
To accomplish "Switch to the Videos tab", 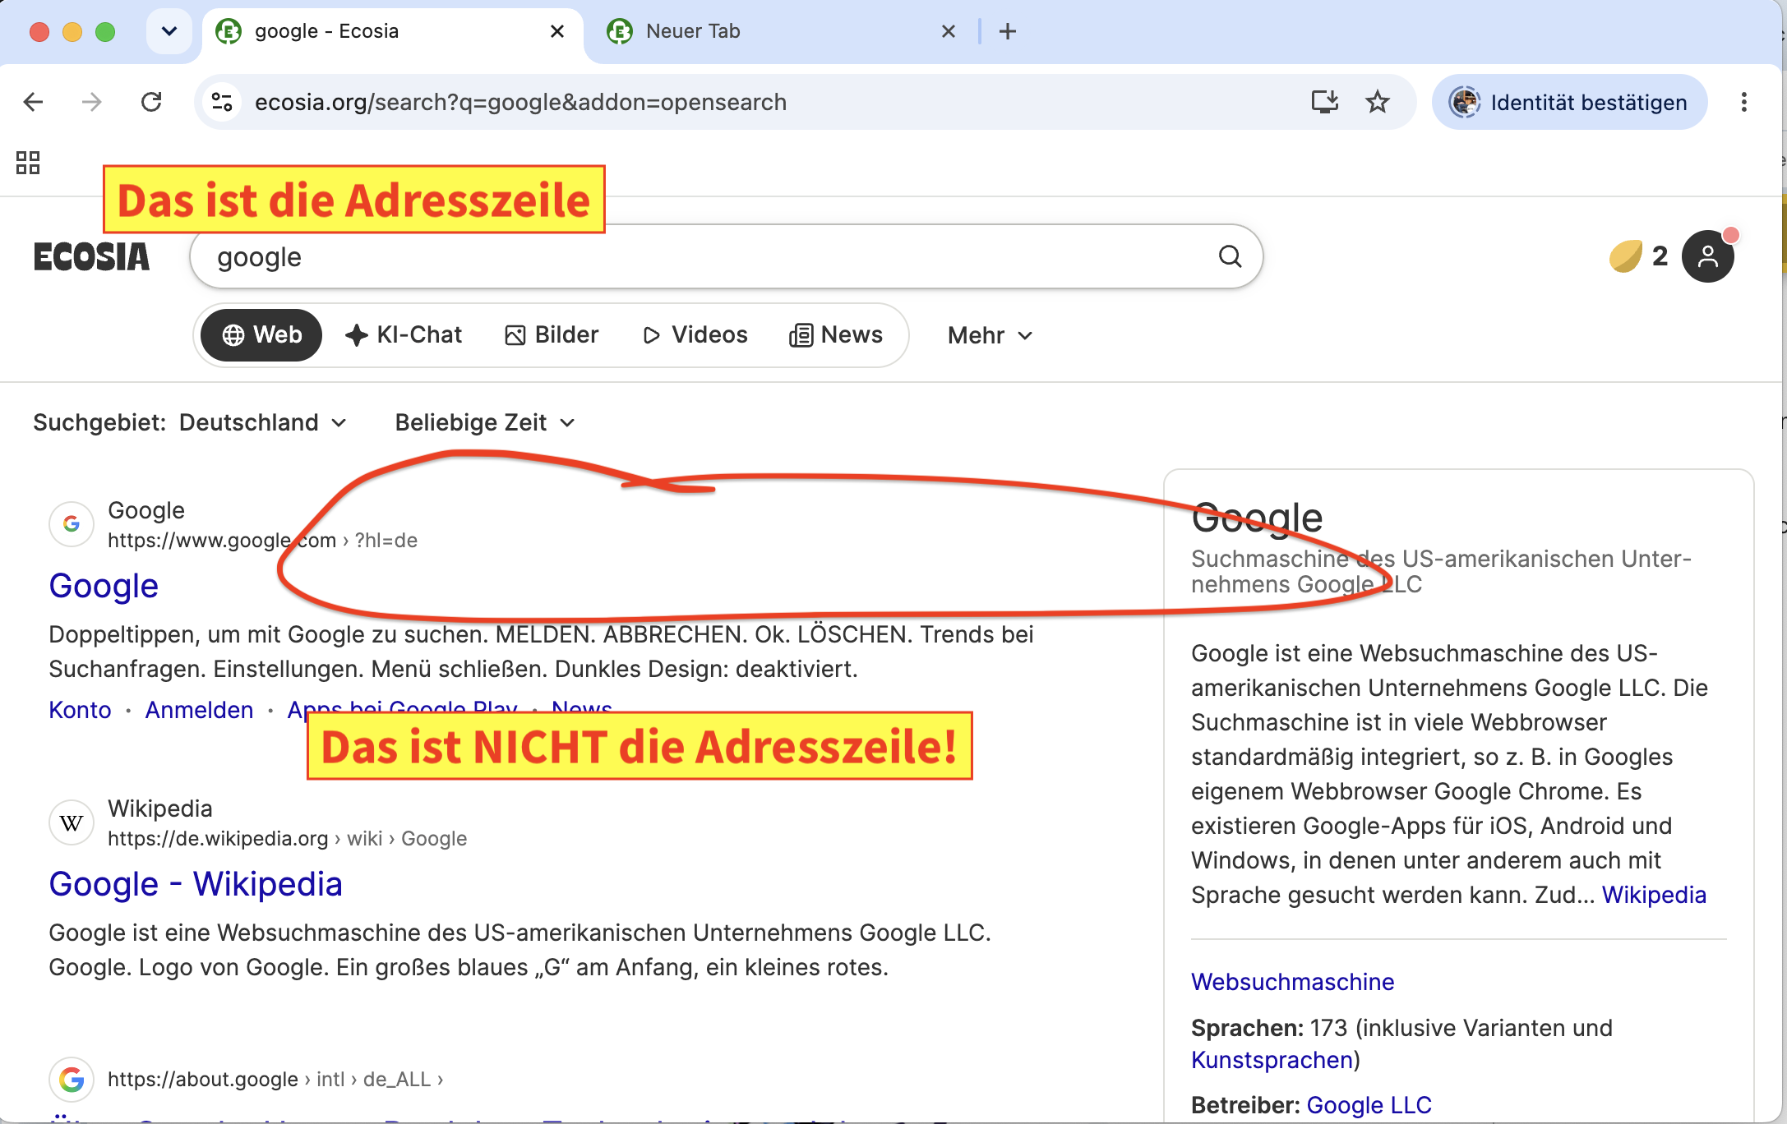I will [695, 335].
